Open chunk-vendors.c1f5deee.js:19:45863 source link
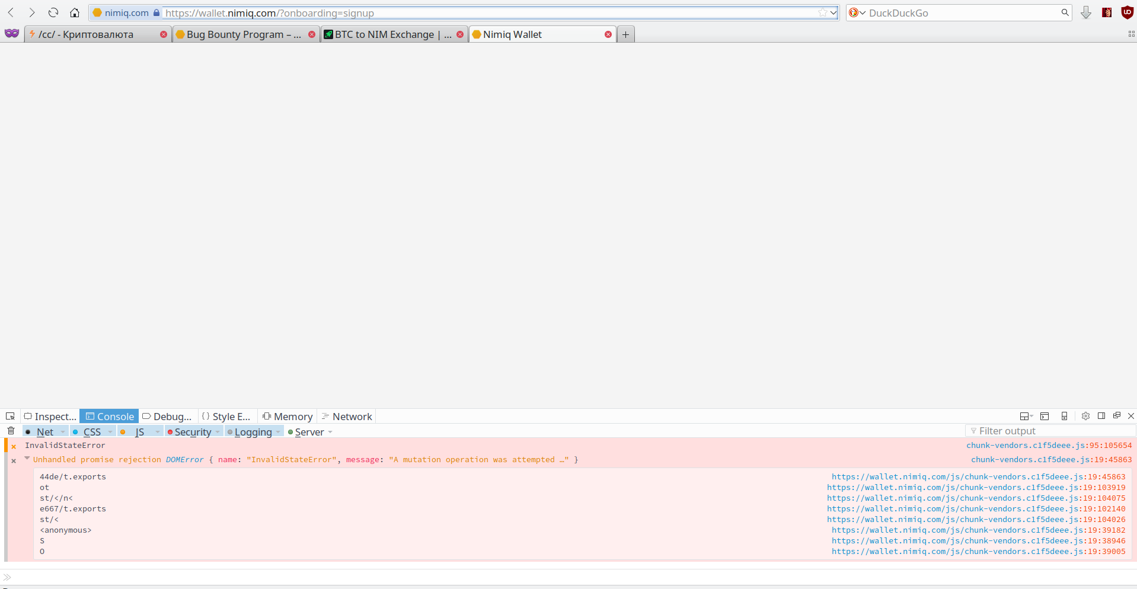Viewport: 1137px width, 589px height. (1052, 460)
